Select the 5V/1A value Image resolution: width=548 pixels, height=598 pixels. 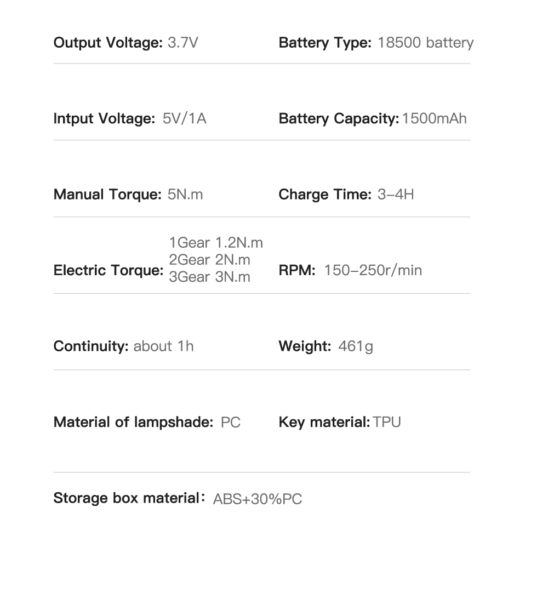[x=185, y=119]
